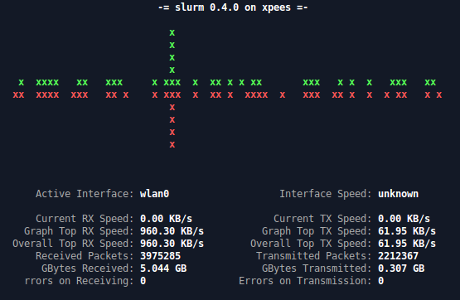Viewport: 460px width, 300px height.
Task: Select the wlan0 active interface value
Action: tap(155, 194)
